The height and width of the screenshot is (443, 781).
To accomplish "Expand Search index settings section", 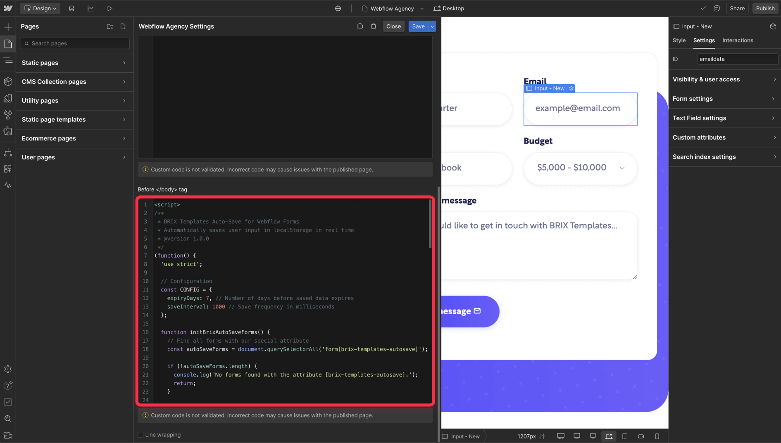I will point(725,157).
